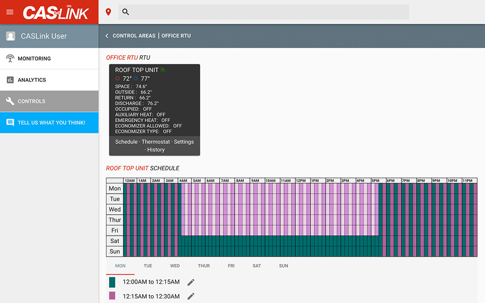Screen dimensions: 485x303
Task: Click the Sat row label in schedule
Action: [115, 241]
